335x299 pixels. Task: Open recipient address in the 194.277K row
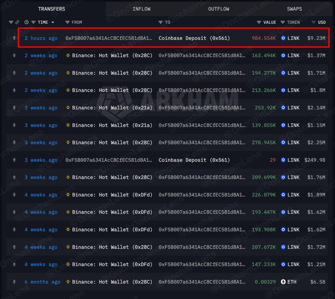tap(202, 73)
